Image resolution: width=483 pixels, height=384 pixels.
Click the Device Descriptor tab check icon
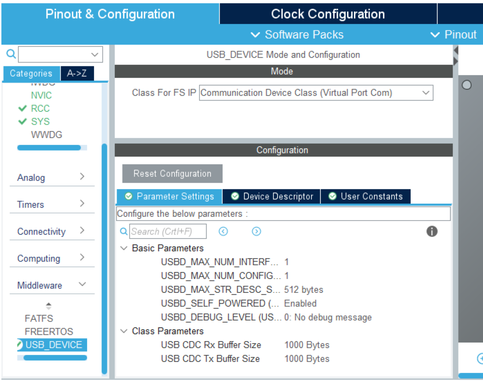[235, 196]
